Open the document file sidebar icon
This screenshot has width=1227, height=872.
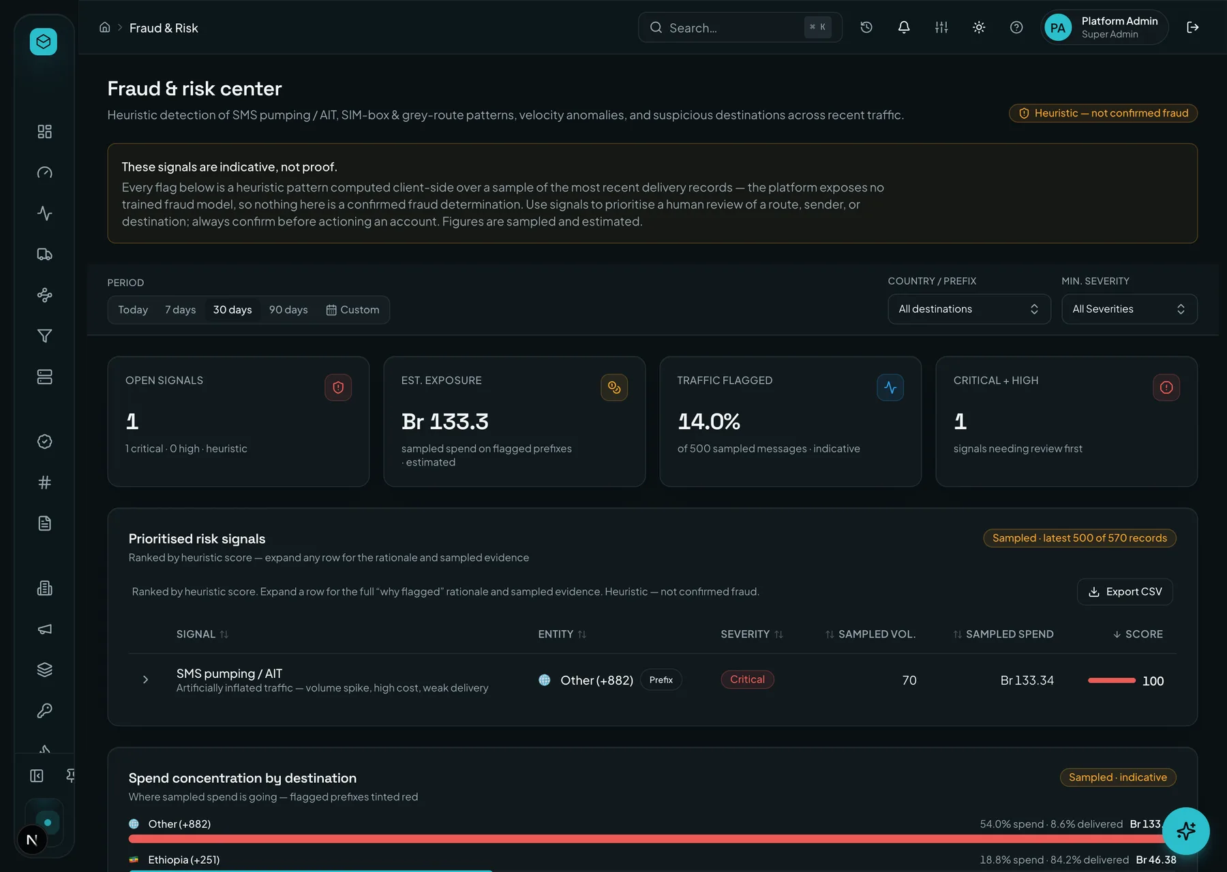[x=44, y=523]
